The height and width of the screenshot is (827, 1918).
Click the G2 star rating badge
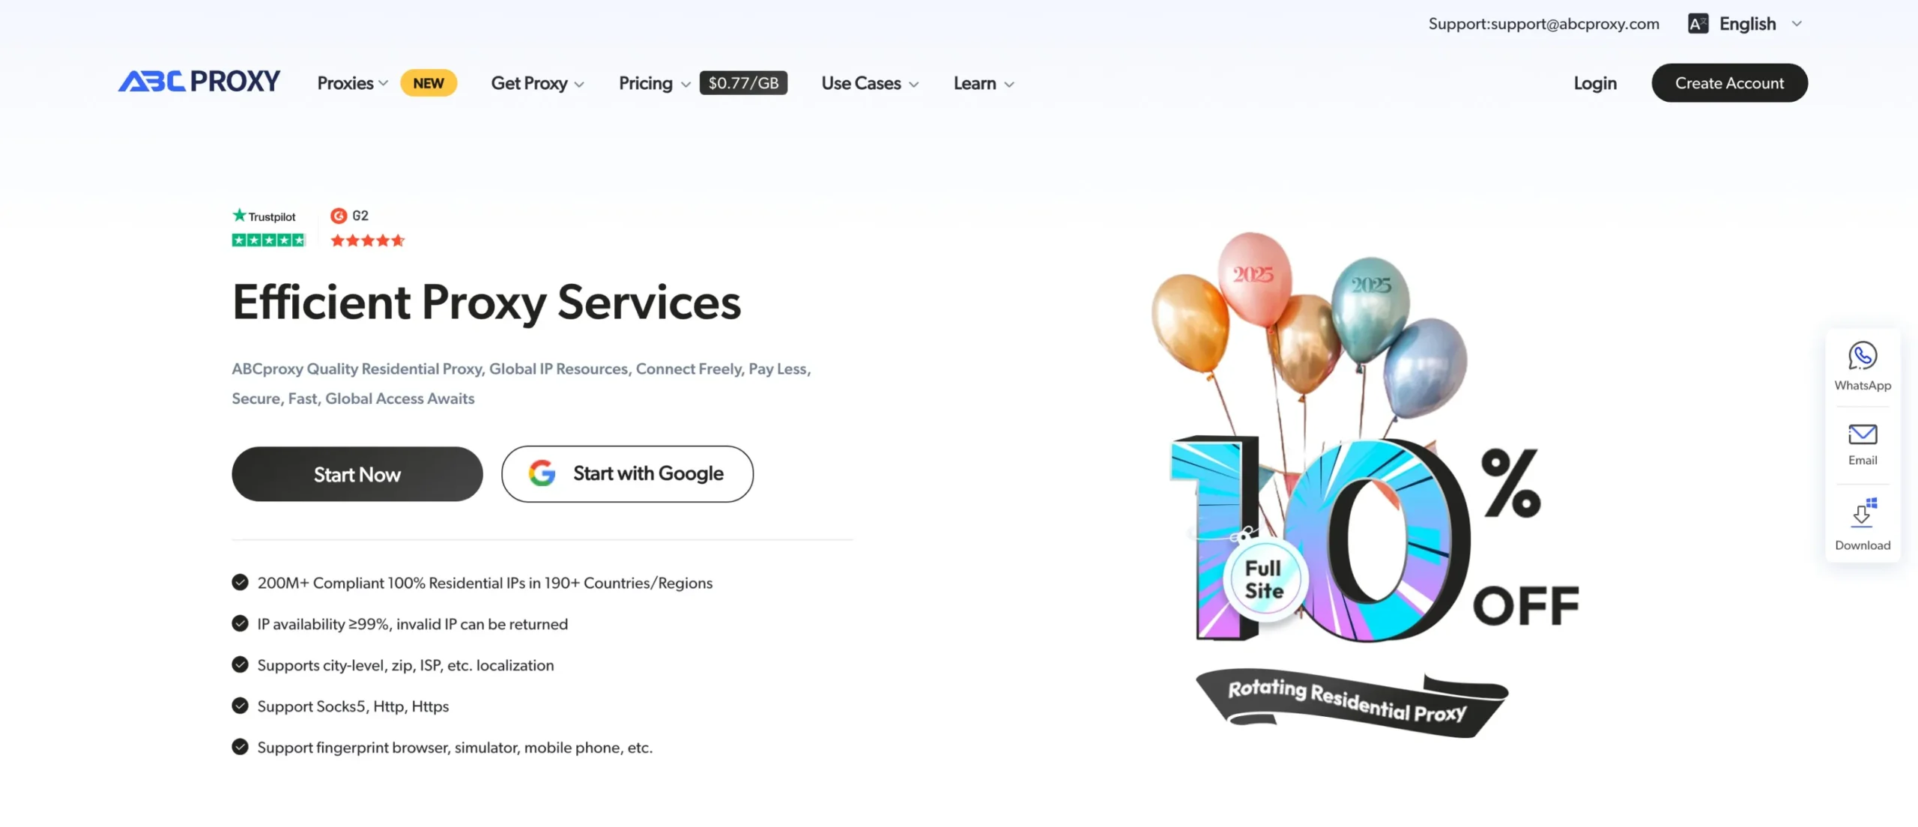click(x=367, y=227)
